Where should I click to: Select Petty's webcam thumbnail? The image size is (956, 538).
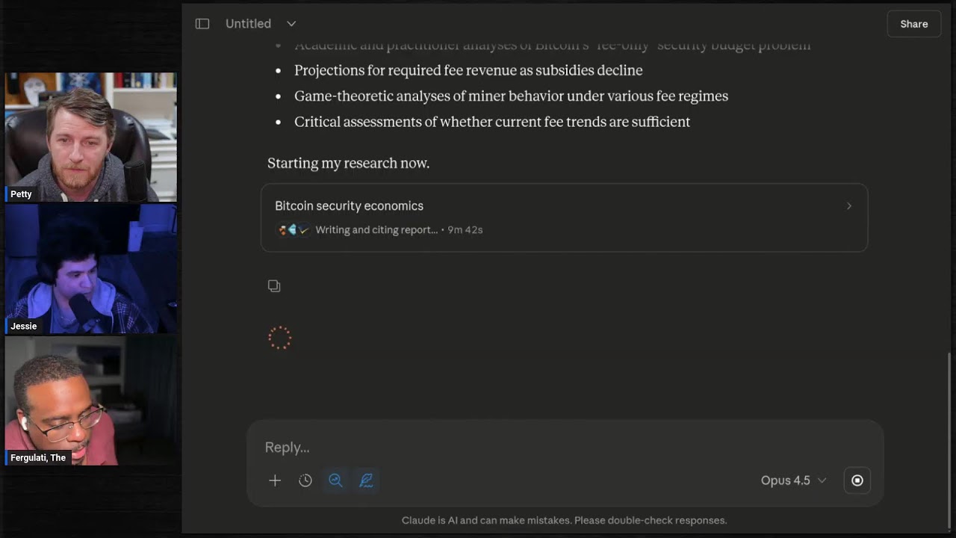tap(90, 137)
